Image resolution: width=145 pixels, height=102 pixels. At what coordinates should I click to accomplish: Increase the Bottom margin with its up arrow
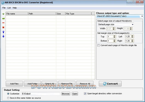114,40
